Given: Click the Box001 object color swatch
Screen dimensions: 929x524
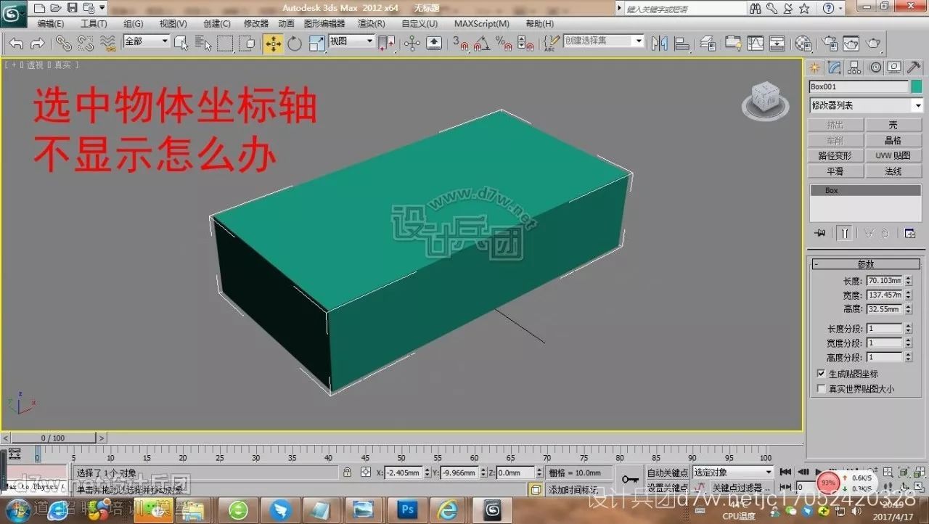Looking at the screenshot, I should click(916, 86).
